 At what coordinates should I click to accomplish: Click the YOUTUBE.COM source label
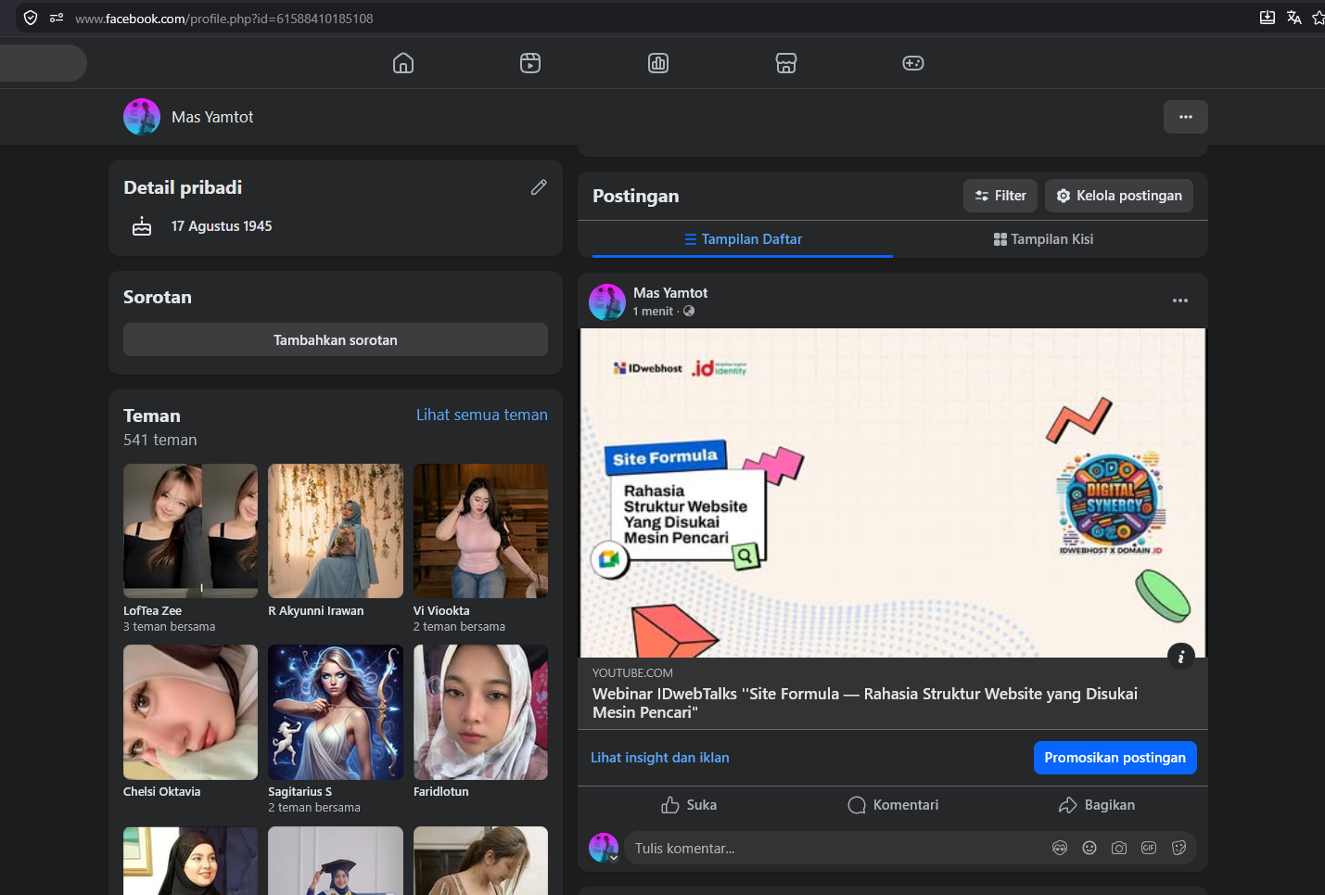[632, 673]
